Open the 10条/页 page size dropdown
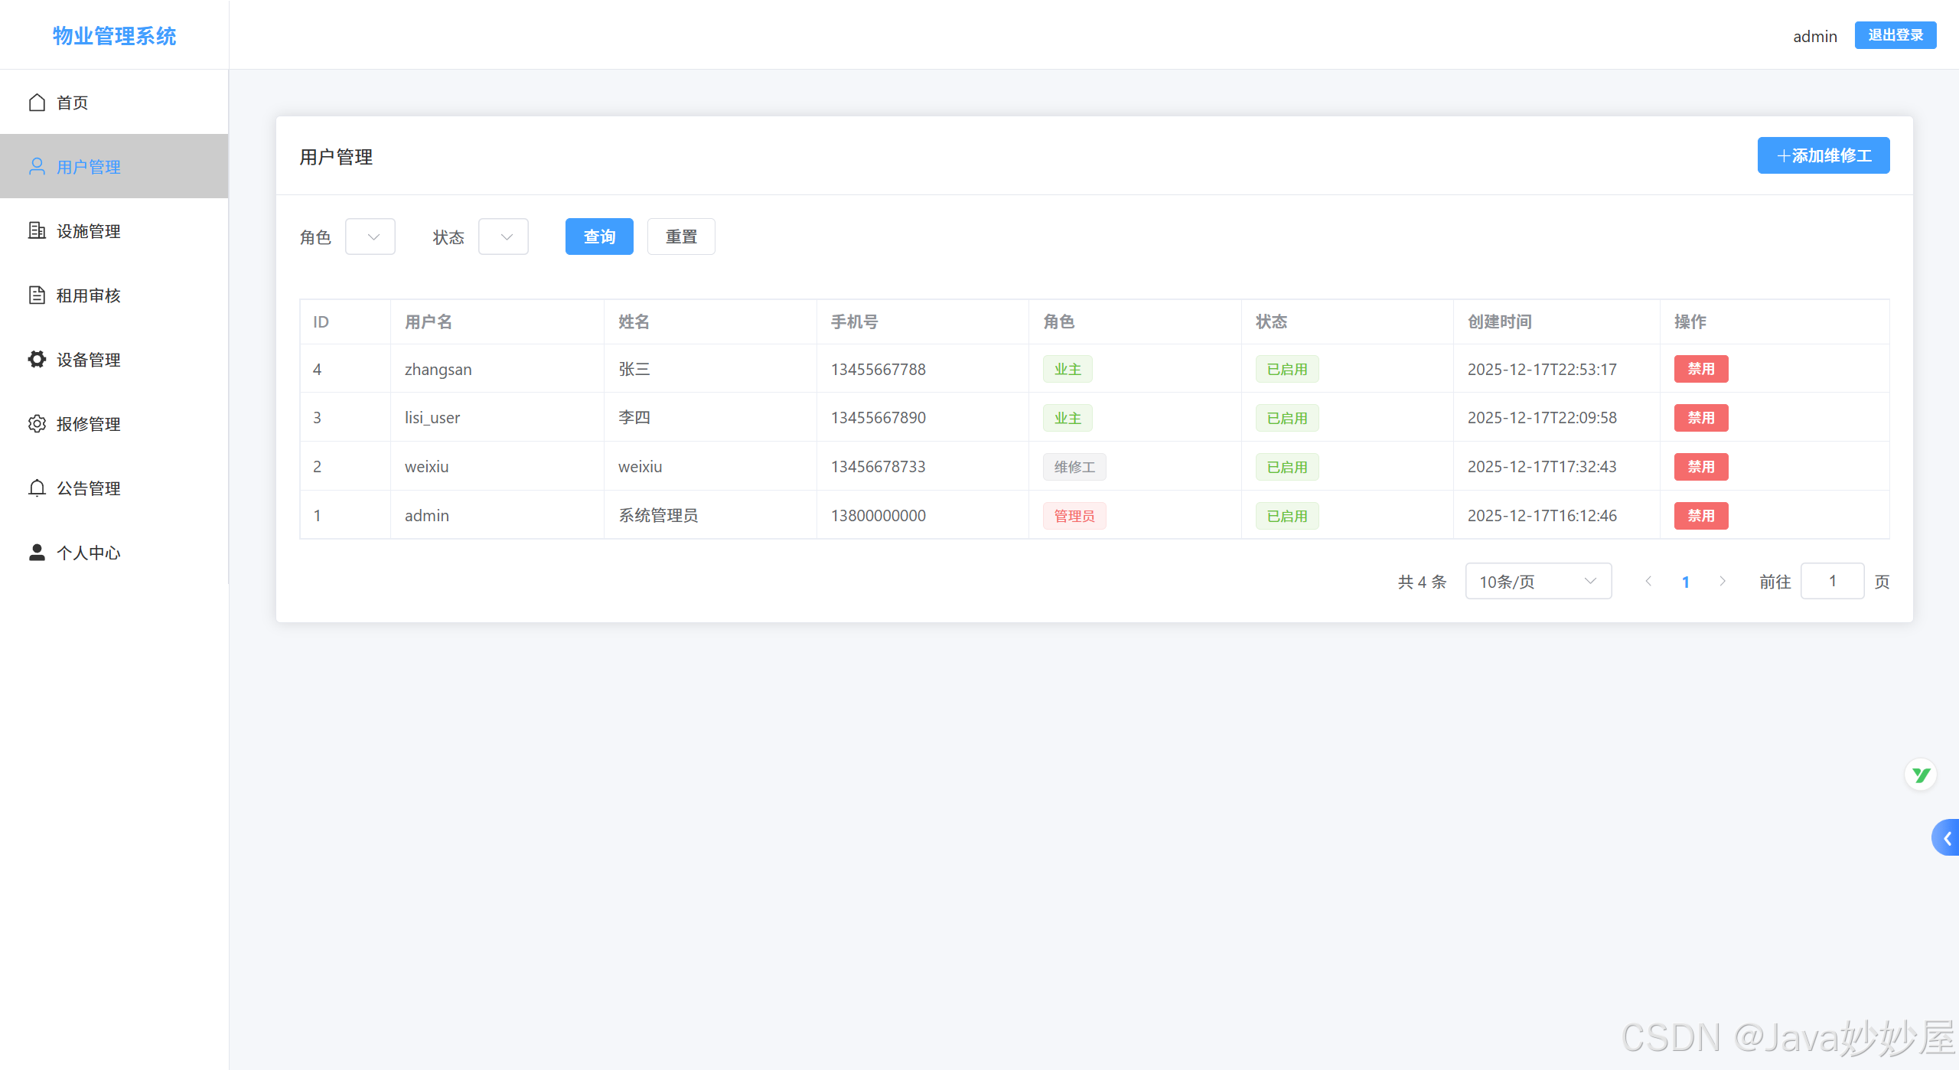This screenshot has width=1959, height=1070. (1538, 582)
